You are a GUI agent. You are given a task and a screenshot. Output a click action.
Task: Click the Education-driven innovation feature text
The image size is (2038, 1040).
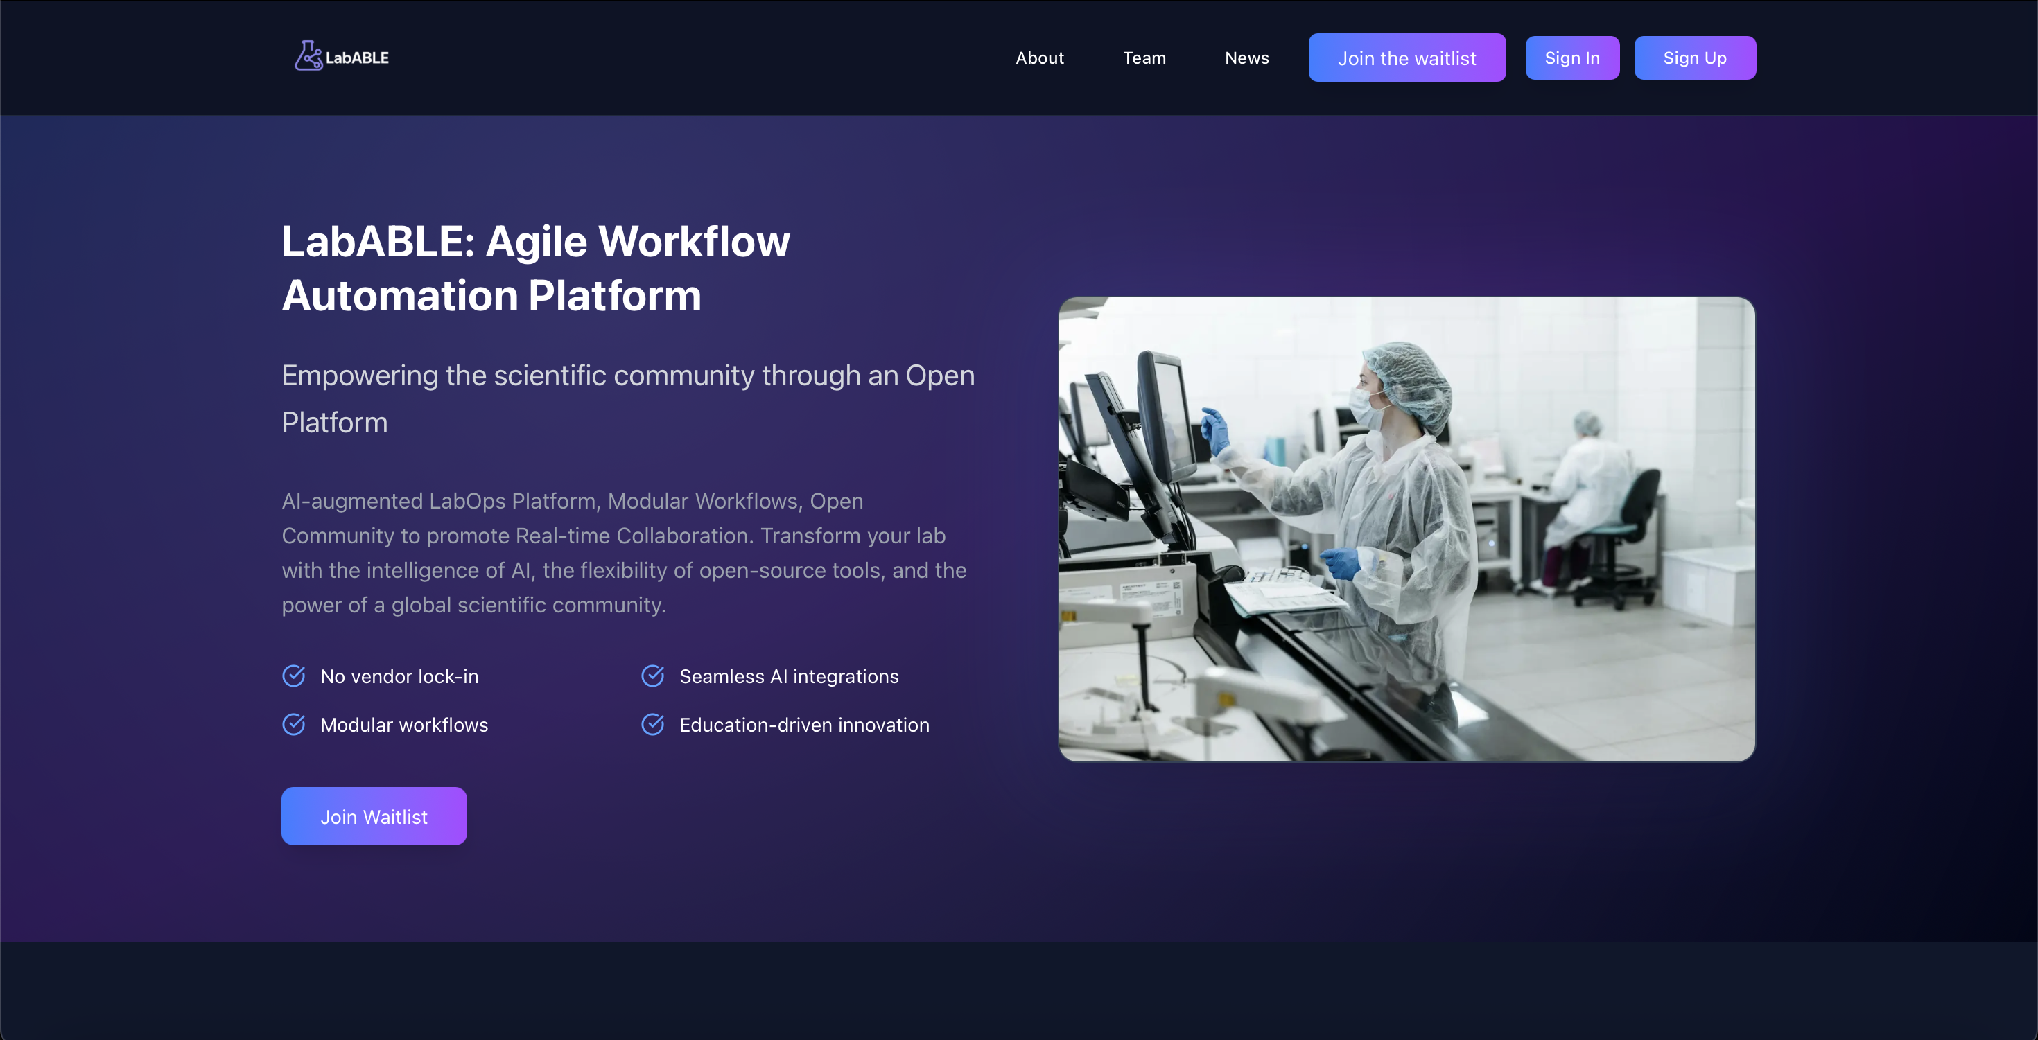[x=804, y=725]
